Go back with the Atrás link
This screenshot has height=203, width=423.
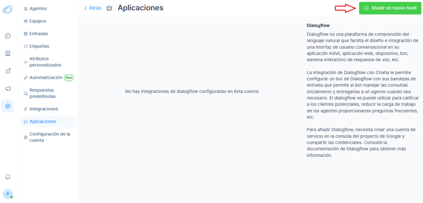point(95,8)
